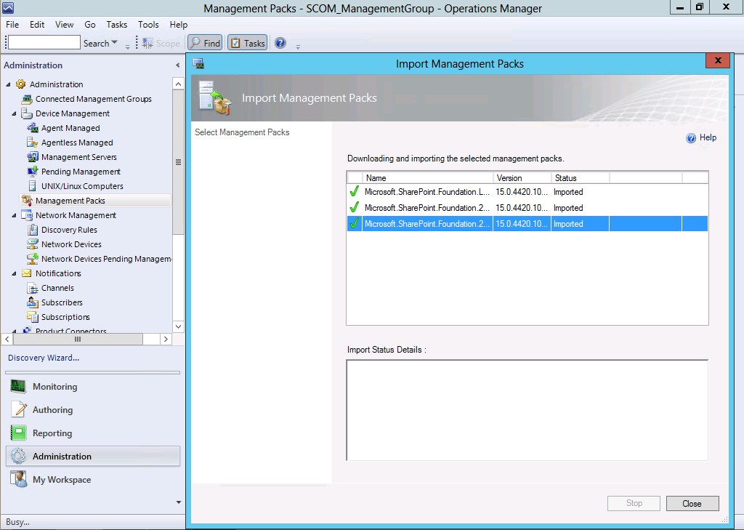Click the Version column header
This screenshot has height=530, width=744.
pos(522,177)
